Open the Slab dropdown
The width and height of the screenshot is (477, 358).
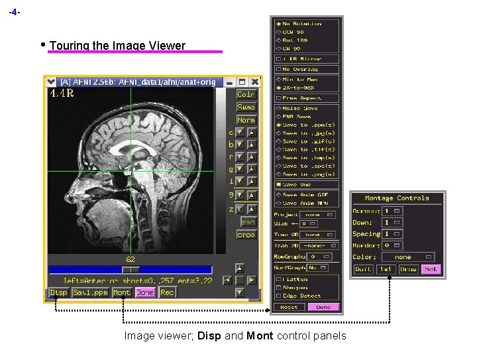click(309, 224)
